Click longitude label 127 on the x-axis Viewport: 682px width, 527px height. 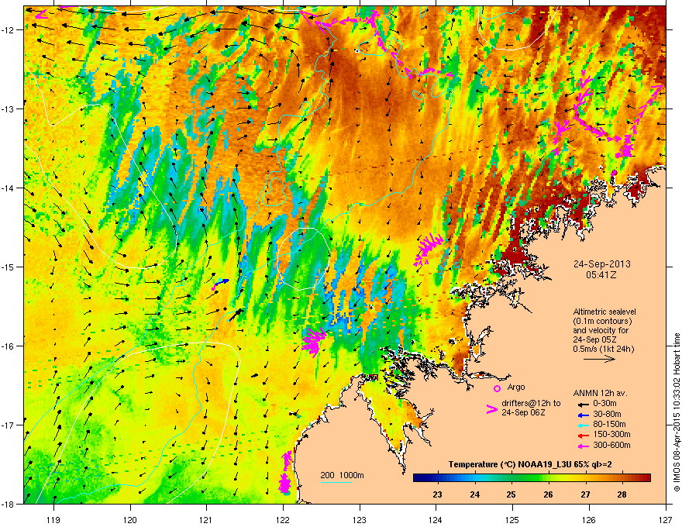666,519
